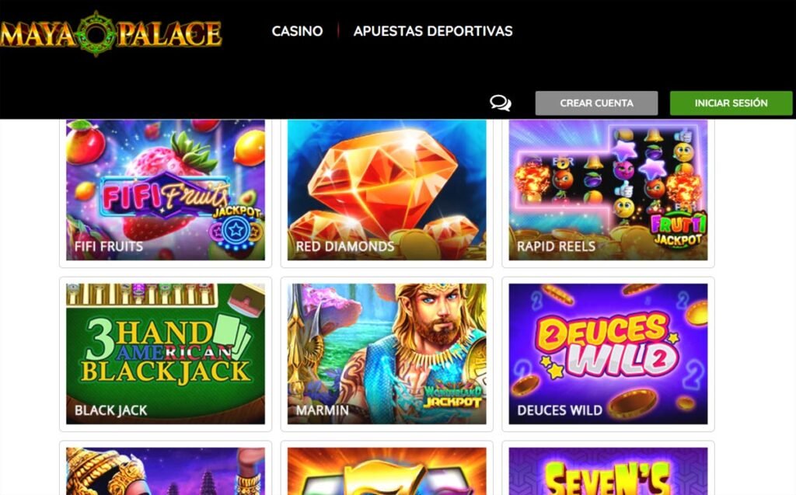Screen dimensions: 796x495
Task: Switch to Apuestas Deportivas section
Action: point(433,31)
